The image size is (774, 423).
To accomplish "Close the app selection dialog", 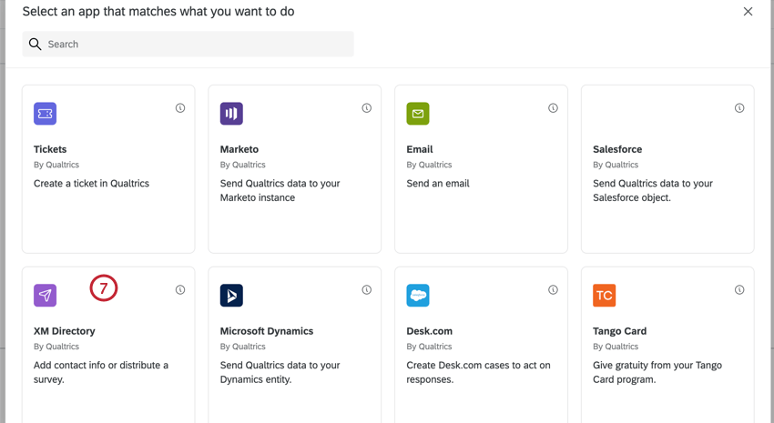I will [748, 11].
